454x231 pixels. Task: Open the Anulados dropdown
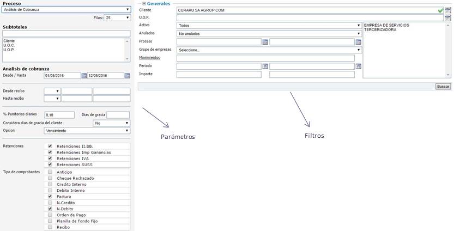point(269,34)
